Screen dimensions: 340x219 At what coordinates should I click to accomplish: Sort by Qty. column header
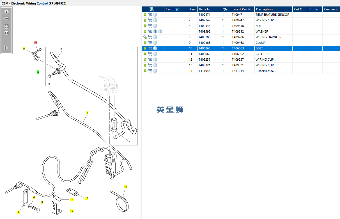coord(226,9)
